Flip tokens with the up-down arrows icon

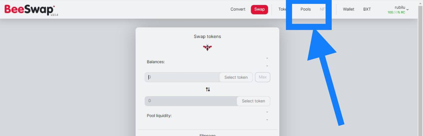pyautogui.click(x=208, y=89)
